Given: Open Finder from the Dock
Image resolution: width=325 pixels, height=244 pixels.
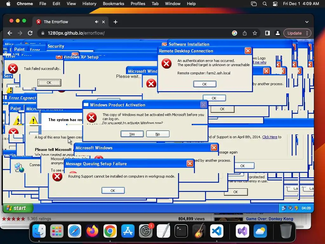Looking at the screenshot, I should [x=39, y=231].
